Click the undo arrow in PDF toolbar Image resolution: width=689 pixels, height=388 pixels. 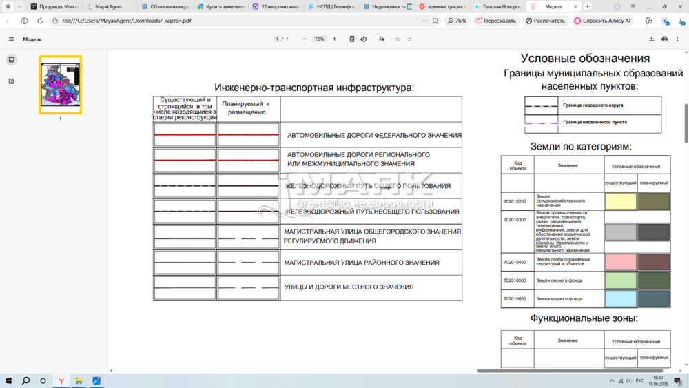(398, 39)
